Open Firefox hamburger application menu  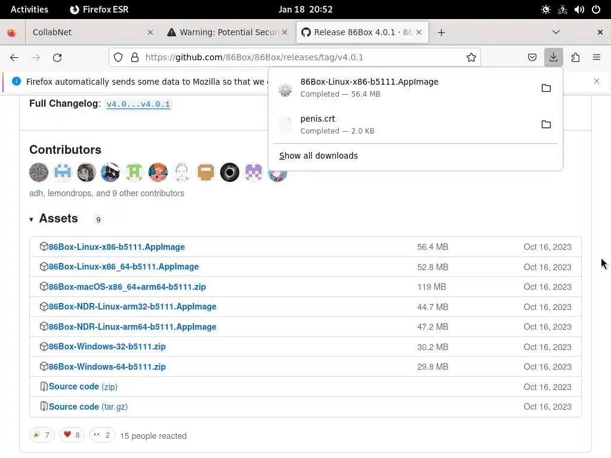pos(597,58)
